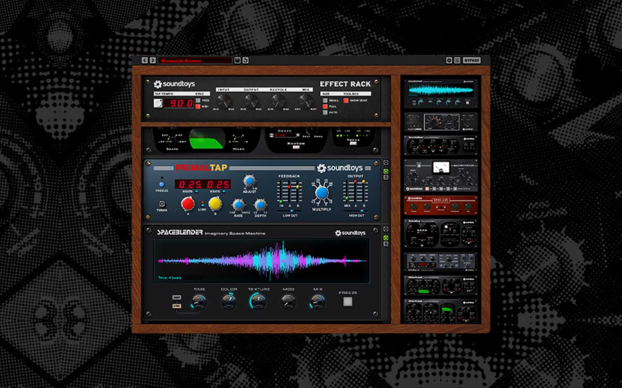This screenshot has width=622, height=388.
Task: Open the Tweak panel on FilterFreak
Action: tap(353, 143)
